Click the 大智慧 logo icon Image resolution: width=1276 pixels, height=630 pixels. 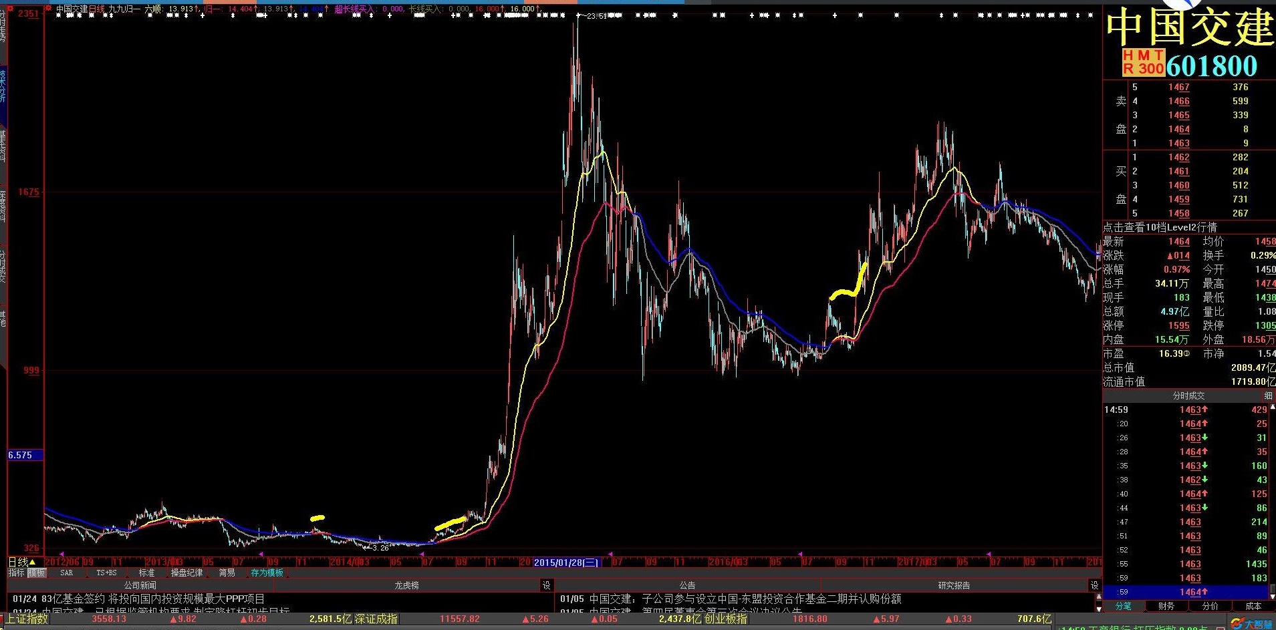pos(1252,623)
